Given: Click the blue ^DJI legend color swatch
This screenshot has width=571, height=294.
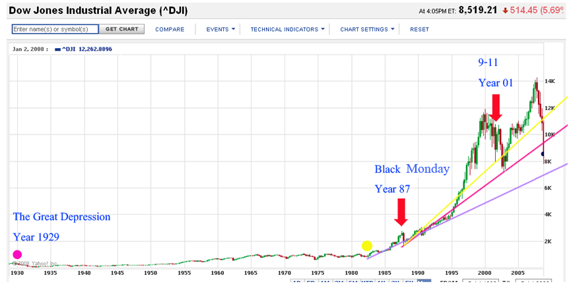Looking at the screenshot, I should tap(57, 49).
